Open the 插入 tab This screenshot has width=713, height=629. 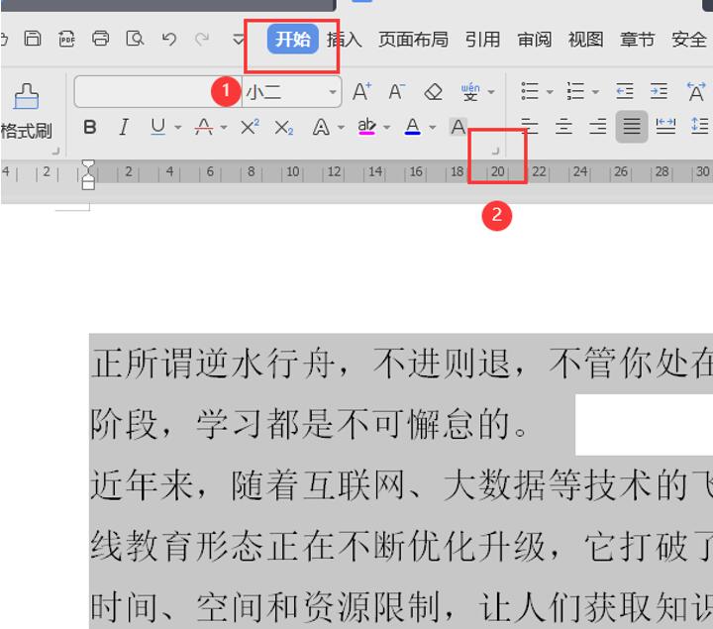345,40
